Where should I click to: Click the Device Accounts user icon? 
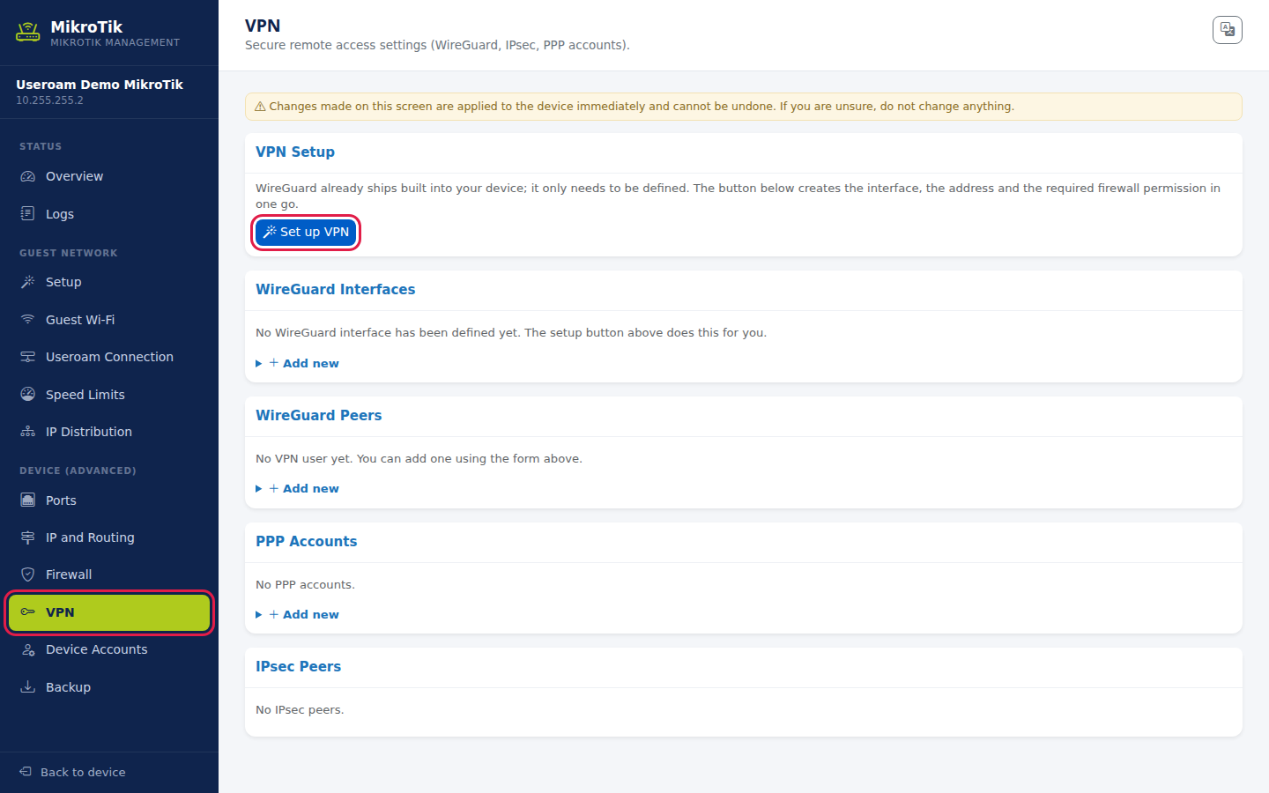(28, 649)
